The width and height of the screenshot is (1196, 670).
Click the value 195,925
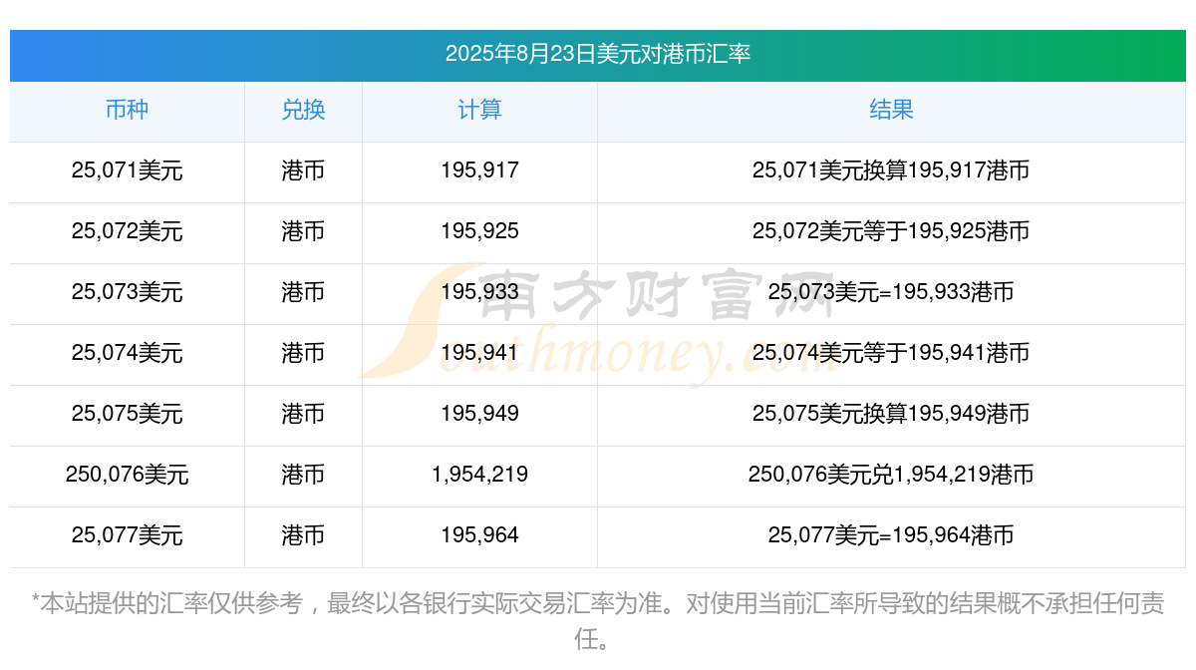click(x=479, y=231)
